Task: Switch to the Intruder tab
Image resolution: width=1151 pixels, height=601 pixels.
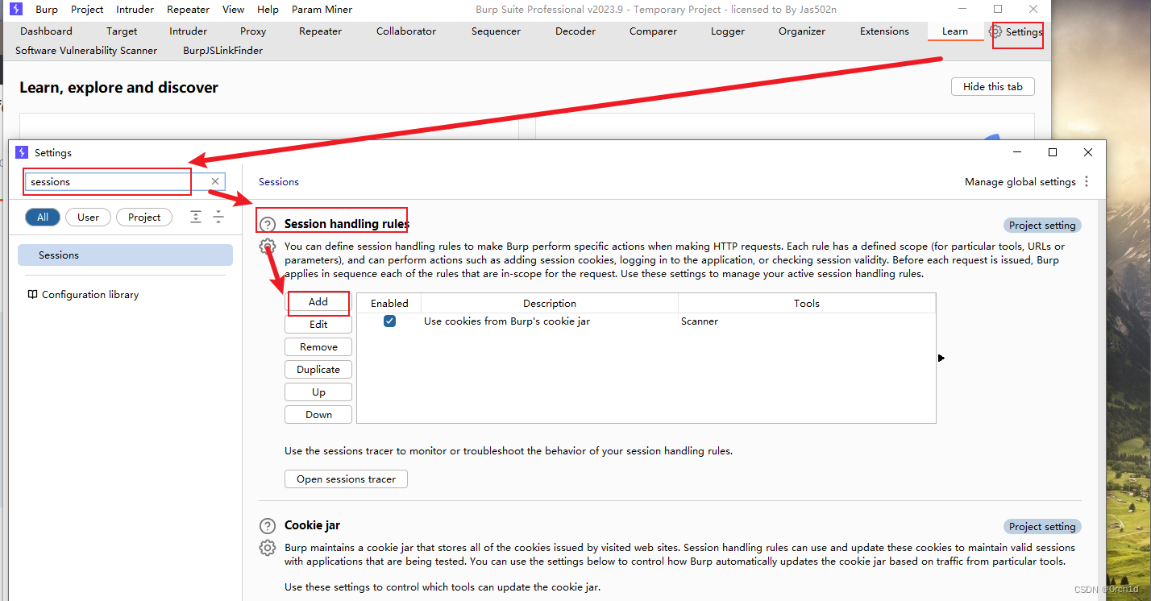Action: [188, 31]
